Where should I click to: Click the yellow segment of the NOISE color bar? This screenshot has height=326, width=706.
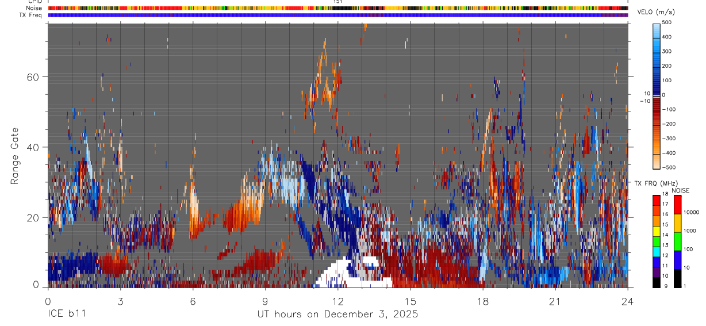coord(677,223)
